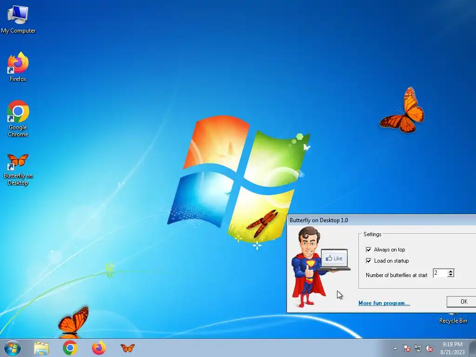Increase number of butterflies with up arrow
This screenshot has width=476, height=357.
click(x=451, y=271)
